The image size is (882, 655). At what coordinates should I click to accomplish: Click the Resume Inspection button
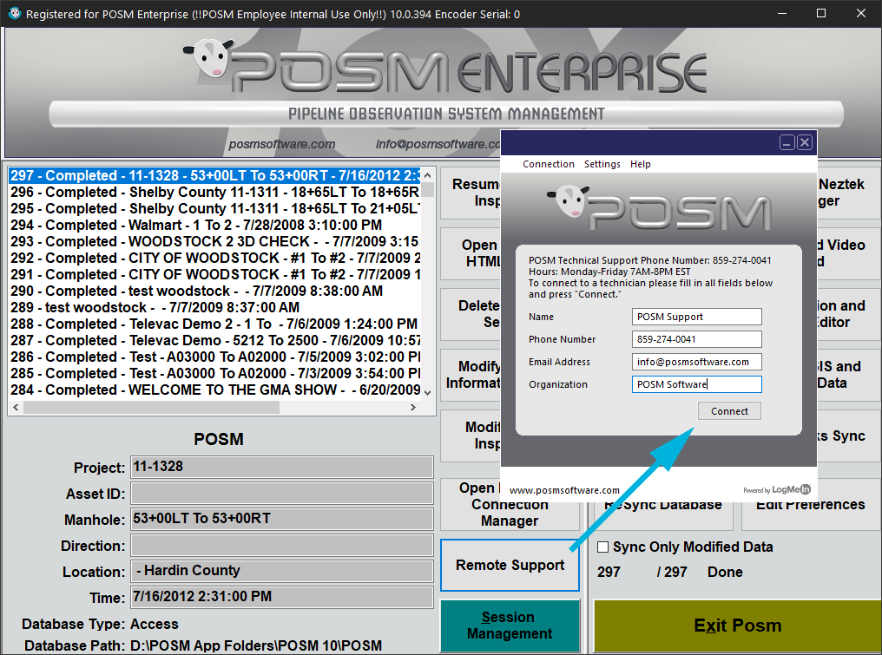[471, 193]
